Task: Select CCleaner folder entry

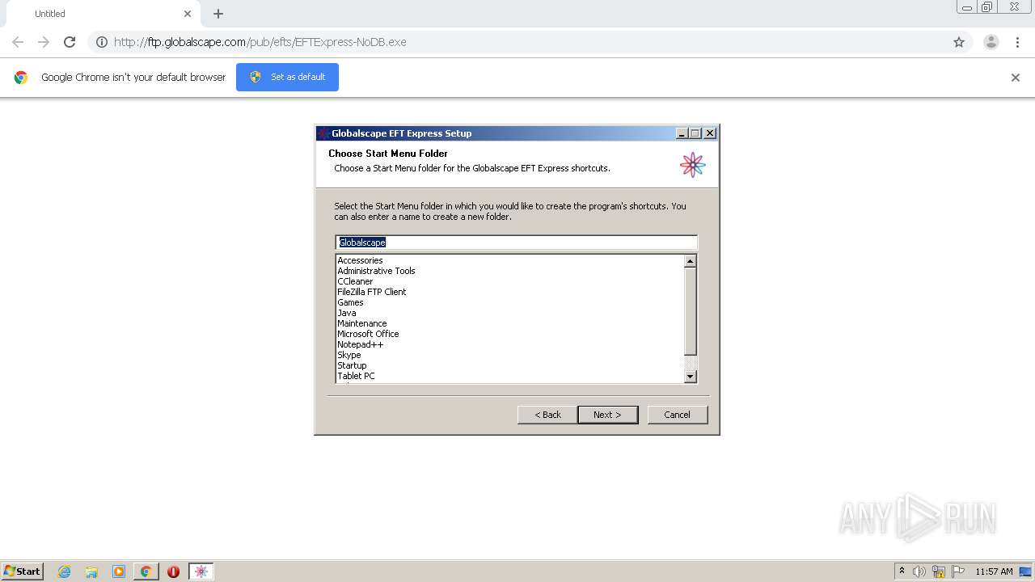Action: (355, 281)
